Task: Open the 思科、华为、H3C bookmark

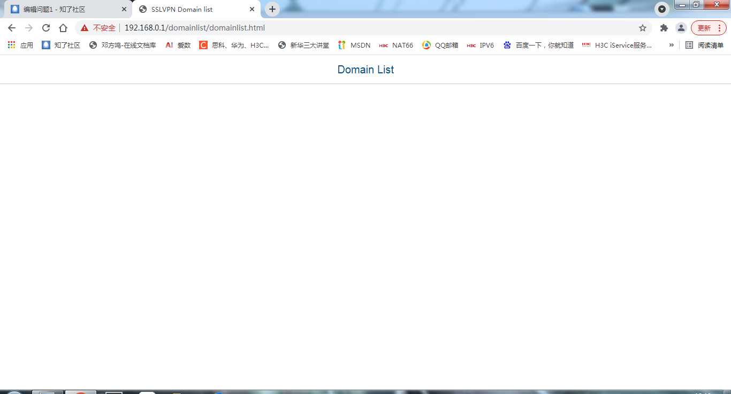Action: point(234,45)
